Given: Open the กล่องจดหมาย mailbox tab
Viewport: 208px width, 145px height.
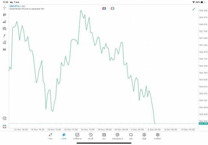Looking at the screenshot, I should pyautogui.click(x=117, y=136).
